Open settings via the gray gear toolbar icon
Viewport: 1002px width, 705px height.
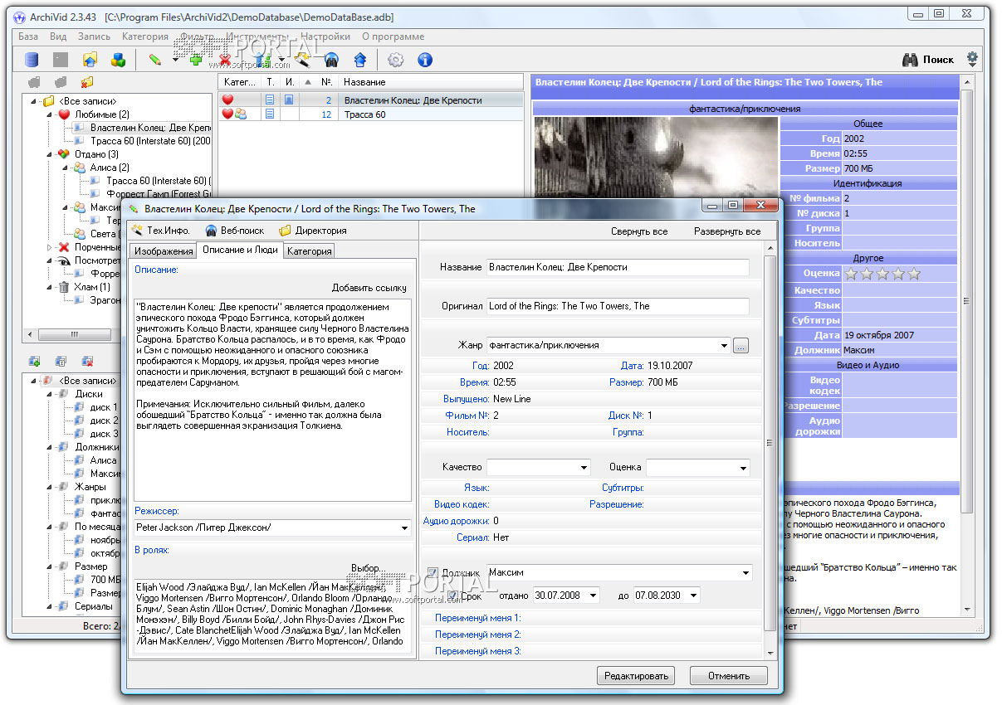point(396,60)
